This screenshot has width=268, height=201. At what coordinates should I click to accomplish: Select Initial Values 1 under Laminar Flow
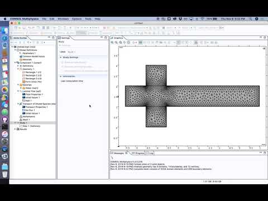tap(31, 98)
